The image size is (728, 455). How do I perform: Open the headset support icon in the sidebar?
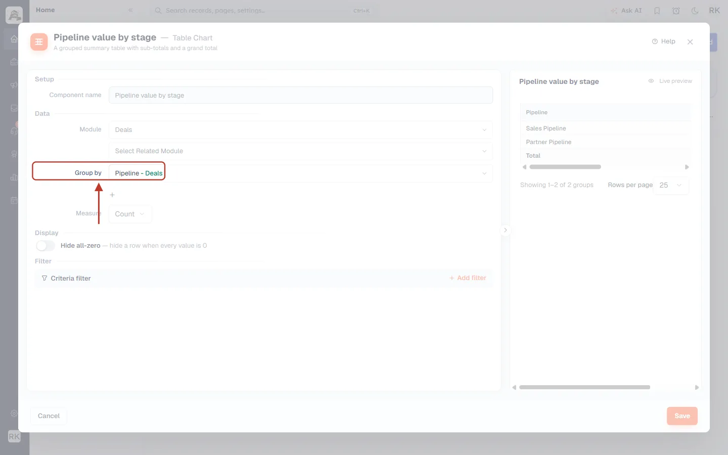pos(14,131)
